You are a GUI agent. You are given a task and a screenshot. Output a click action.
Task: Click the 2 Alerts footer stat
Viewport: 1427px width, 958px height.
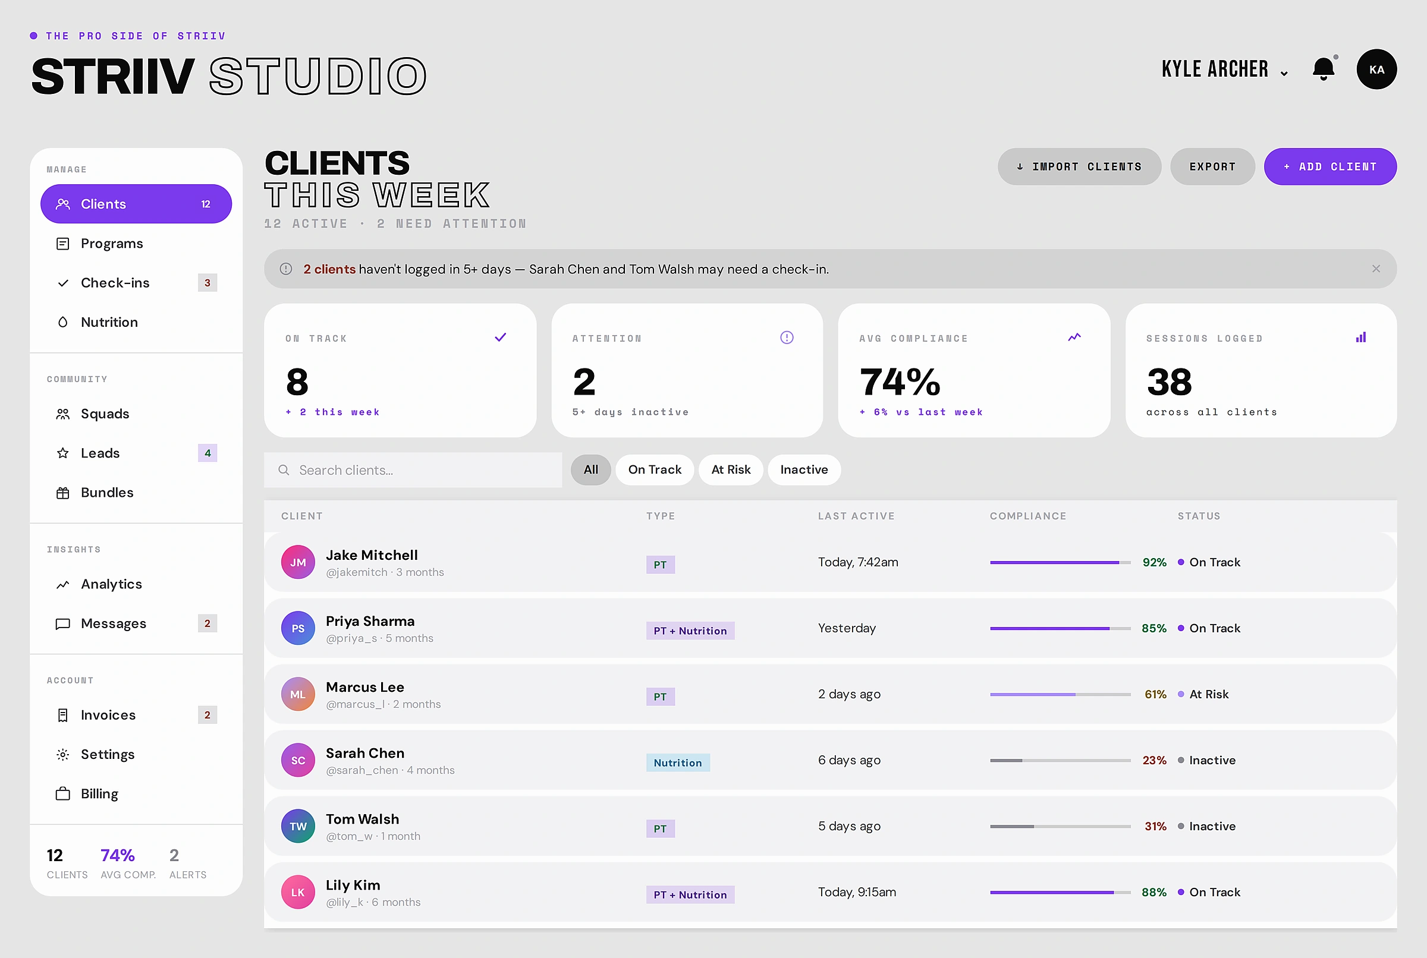pyautogui.click(x=188, y=864)
